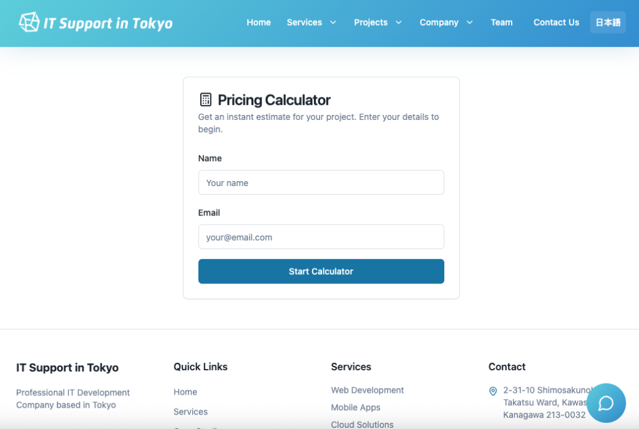639x429 pixels.
Task: Open the Team menu item
Action: coord(501,22)
